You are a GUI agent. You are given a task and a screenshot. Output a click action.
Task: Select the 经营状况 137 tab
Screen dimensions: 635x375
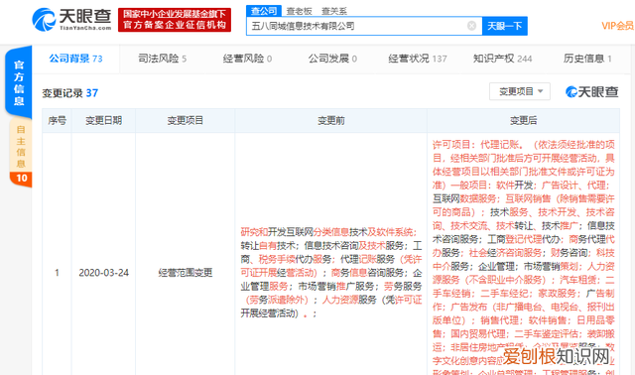click(x=418, y=59)
